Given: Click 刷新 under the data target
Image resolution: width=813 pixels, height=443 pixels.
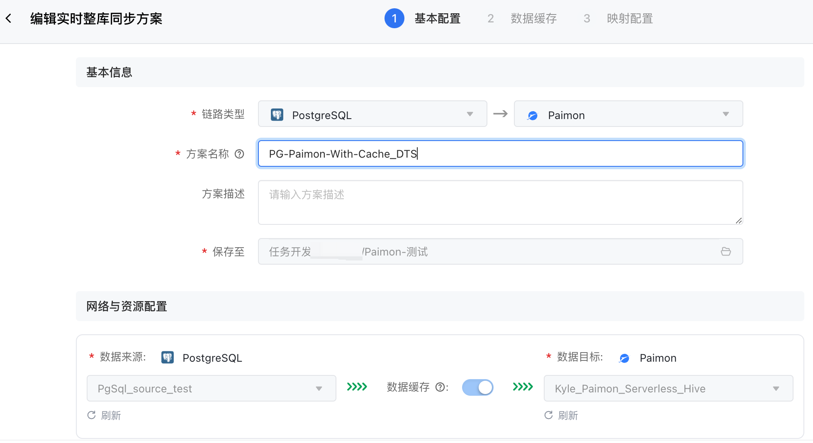Looking at the screenshot, I should pos(568,415).
